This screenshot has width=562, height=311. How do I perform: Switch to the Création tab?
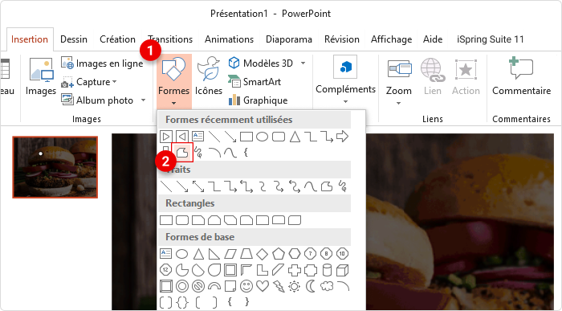click(x=117, y=39)
